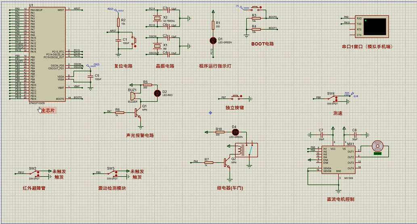The height and width of the screenshot is (224, 417).
Task: Select NPN transistor Q1
Action: coord(138,113)
